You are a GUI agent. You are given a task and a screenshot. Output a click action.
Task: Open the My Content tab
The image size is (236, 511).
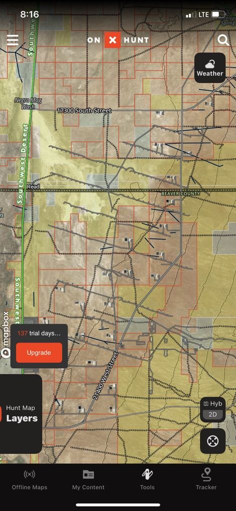coord(88,480)
